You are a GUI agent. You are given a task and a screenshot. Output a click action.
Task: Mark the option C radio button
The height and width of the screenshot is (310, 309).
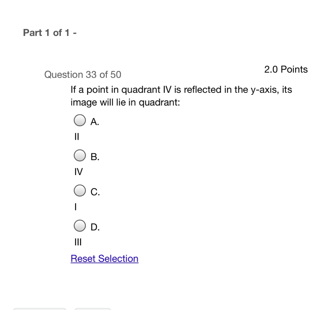80,191
